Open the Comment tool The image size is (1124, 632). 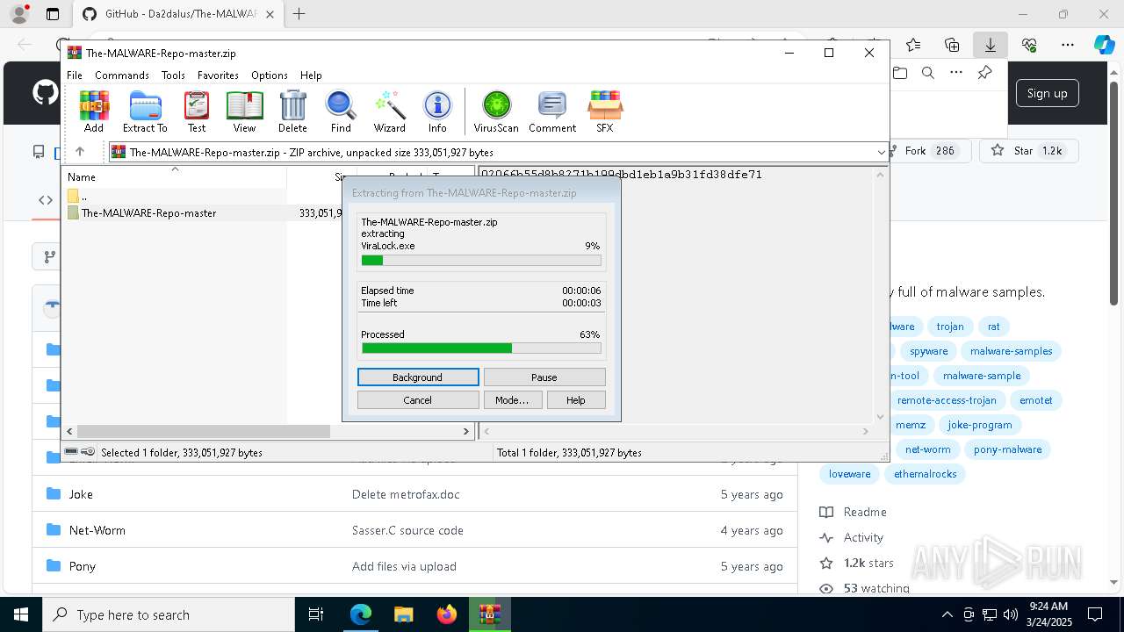click(552, 111)
